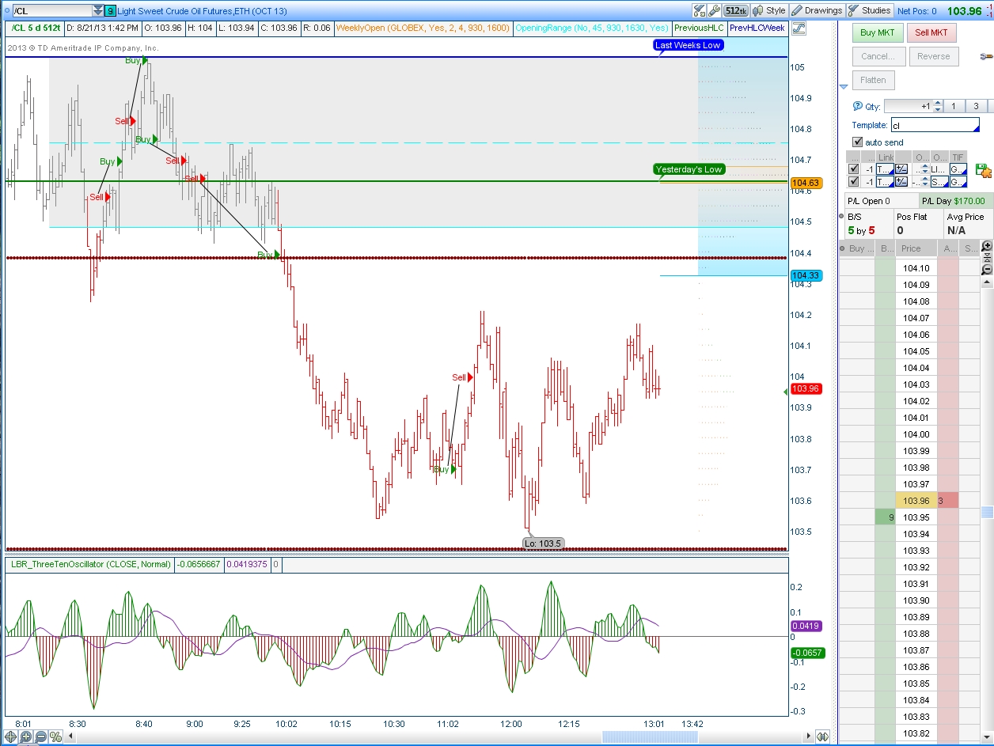Click the teal color-link number 9 icon
Image resolution: width=994 pixels, height=746 pixels.
(110, 11)
